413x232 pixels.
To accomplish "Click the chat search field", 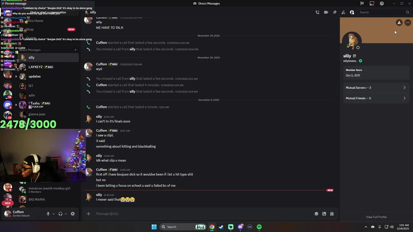I will (384, 12).
